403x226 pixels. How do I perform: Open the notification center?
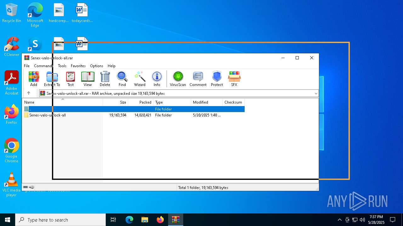(393, 220)
